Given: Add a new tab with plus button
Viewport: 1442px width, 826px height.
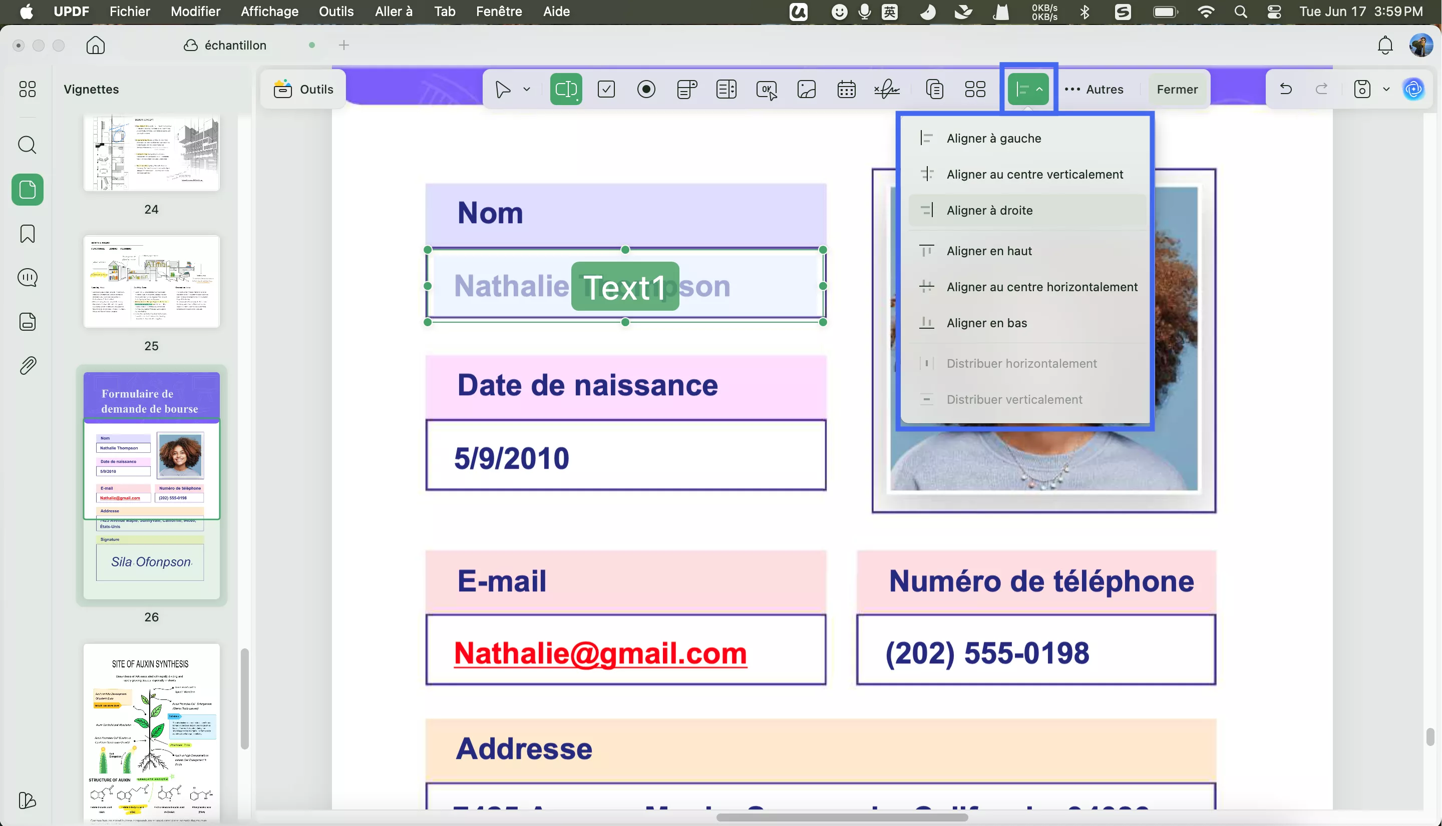Looking at the screenshot, I should pos(343,45).
